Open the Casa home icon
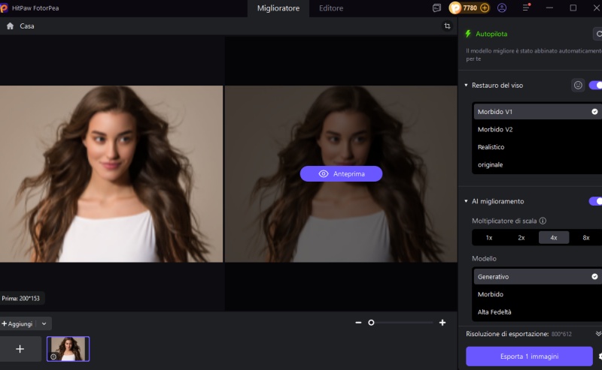602x370 pixels. coord(10,26)
